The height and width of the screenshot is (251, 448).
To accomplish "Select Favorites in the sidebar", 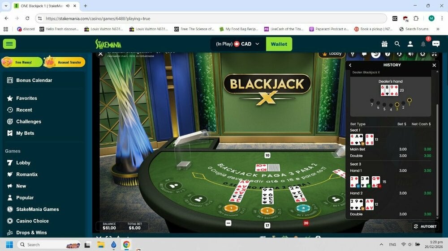I will click(x=26, y=98).
